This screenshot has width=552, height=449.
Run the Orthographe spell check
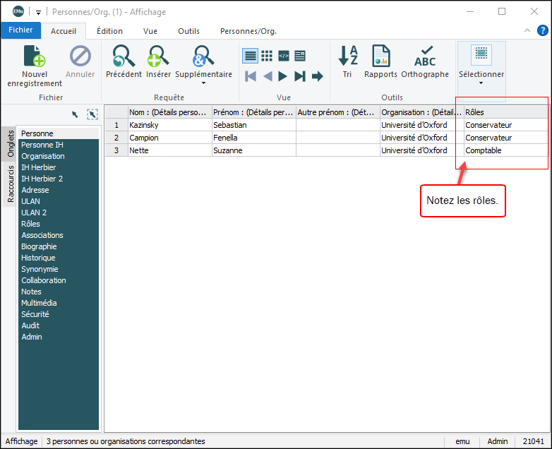425,56
